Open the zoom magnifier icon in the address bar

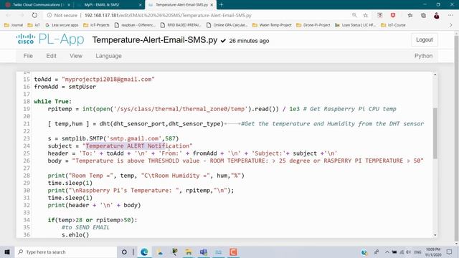pos(354,15)
